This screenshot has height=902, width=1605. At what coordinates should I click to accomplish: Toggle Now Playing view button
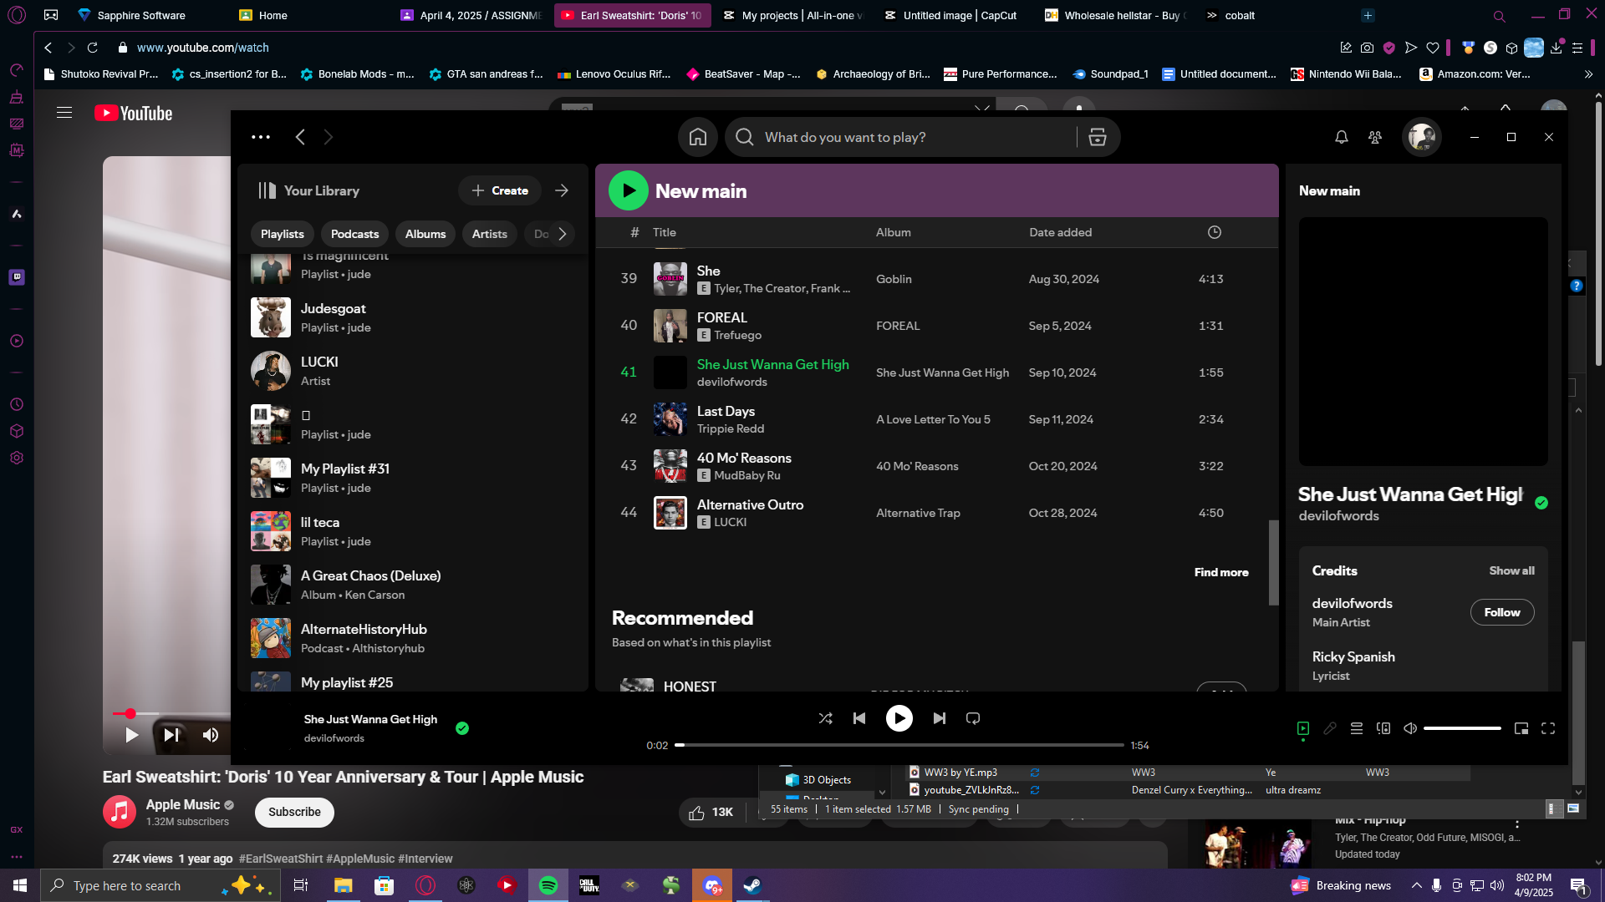1303,728
